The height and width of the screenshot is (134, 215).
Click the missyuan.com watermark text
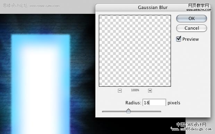point(45,6)
